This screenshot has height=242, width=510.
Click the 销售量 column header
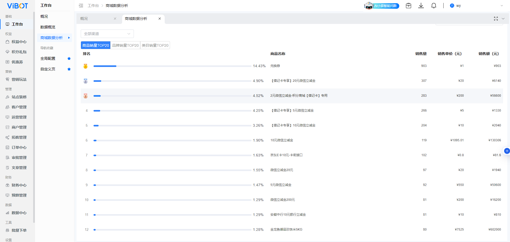(421, 54)
